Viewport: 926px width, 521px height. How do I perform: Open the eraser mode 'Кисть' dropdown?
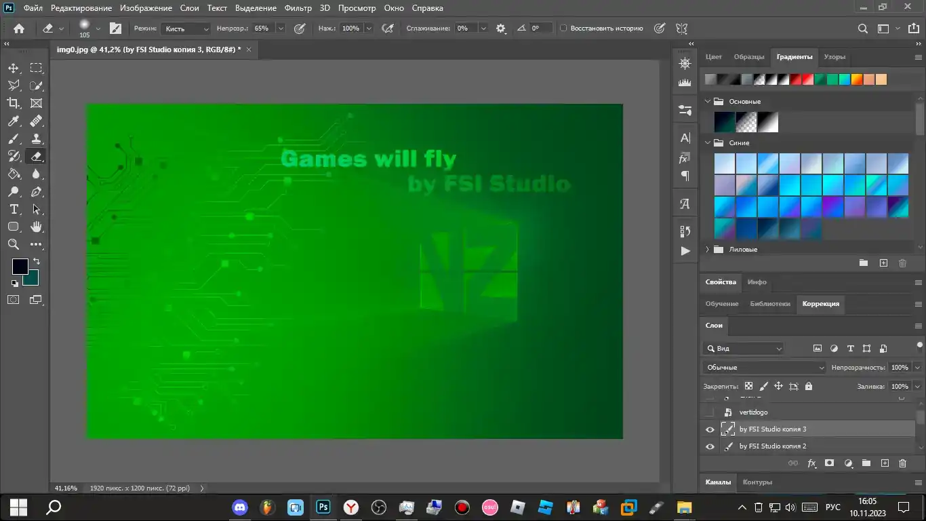click(x=186, y=28)
